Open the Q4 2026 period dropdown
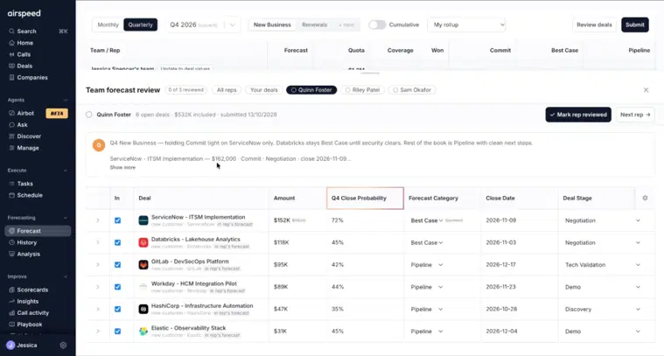The height and width of the screenshot is (356, 664). (202, 24)
